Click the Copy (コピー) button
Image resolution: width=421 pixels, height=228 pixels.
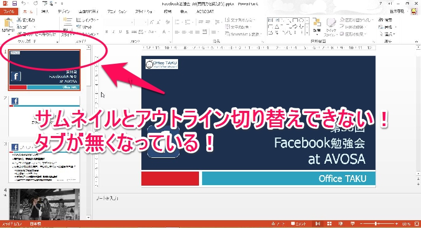pyautogui.click(x=26, y=27)
